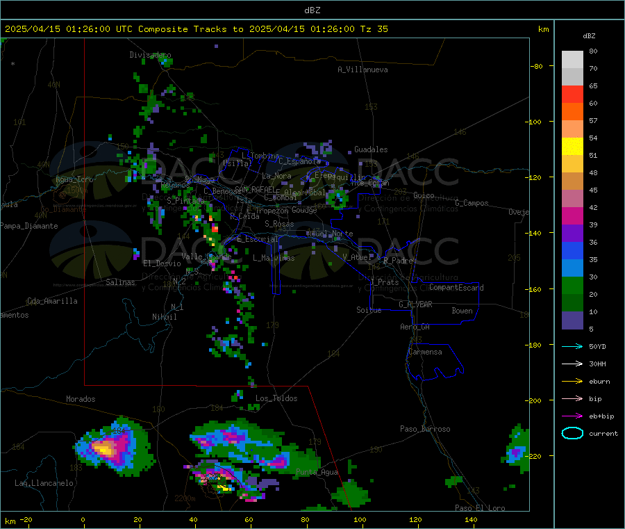Click the Salinas map label
625x529 pixels.
(120, 282)
